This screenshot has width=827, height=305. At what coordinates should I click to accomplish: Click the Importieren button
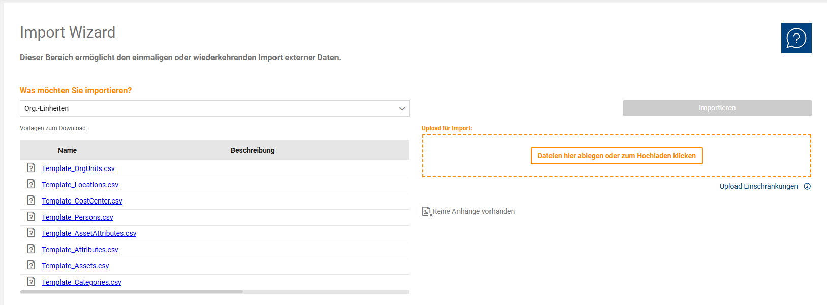(x=717, y=108)
